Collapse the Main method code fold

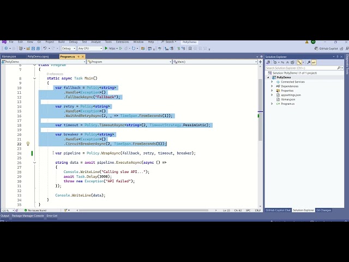tap(34, 79)
